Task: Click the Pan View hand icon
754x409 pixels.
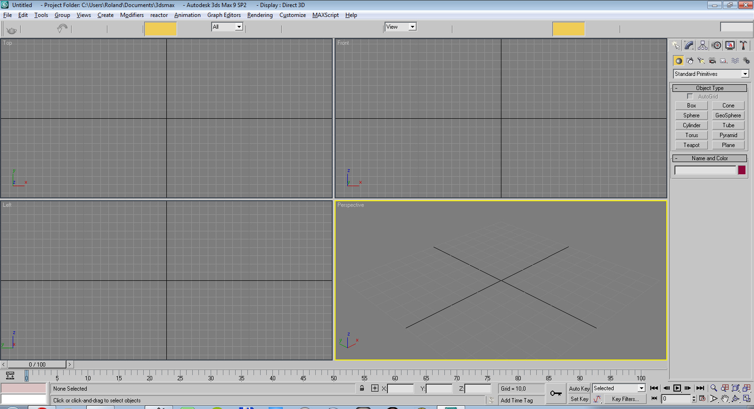Action: 725,399
